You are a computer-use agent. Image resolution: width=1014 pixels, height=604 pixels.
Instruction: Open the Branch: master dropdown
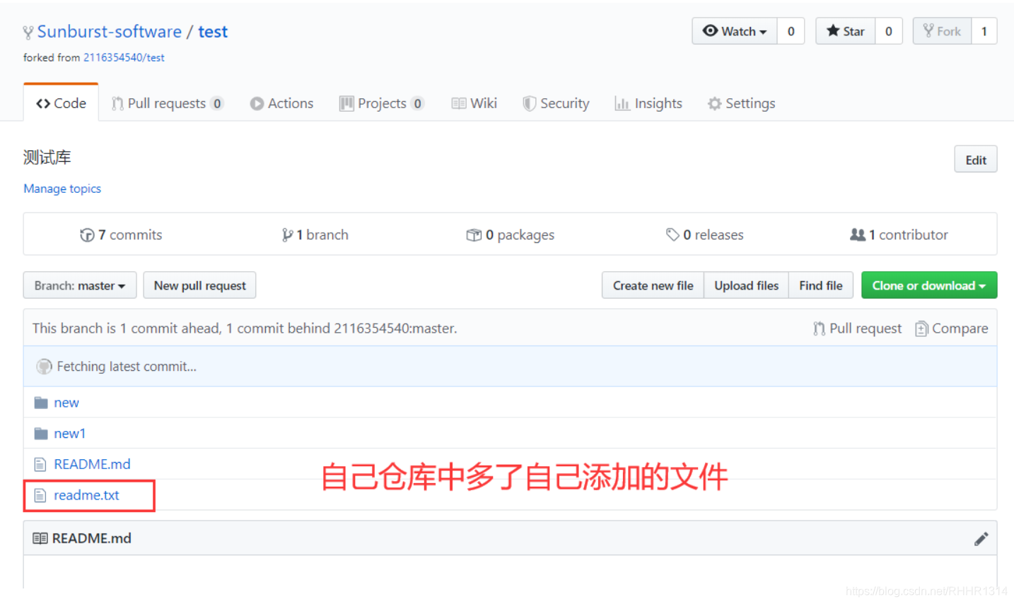[x=80, y=285]
